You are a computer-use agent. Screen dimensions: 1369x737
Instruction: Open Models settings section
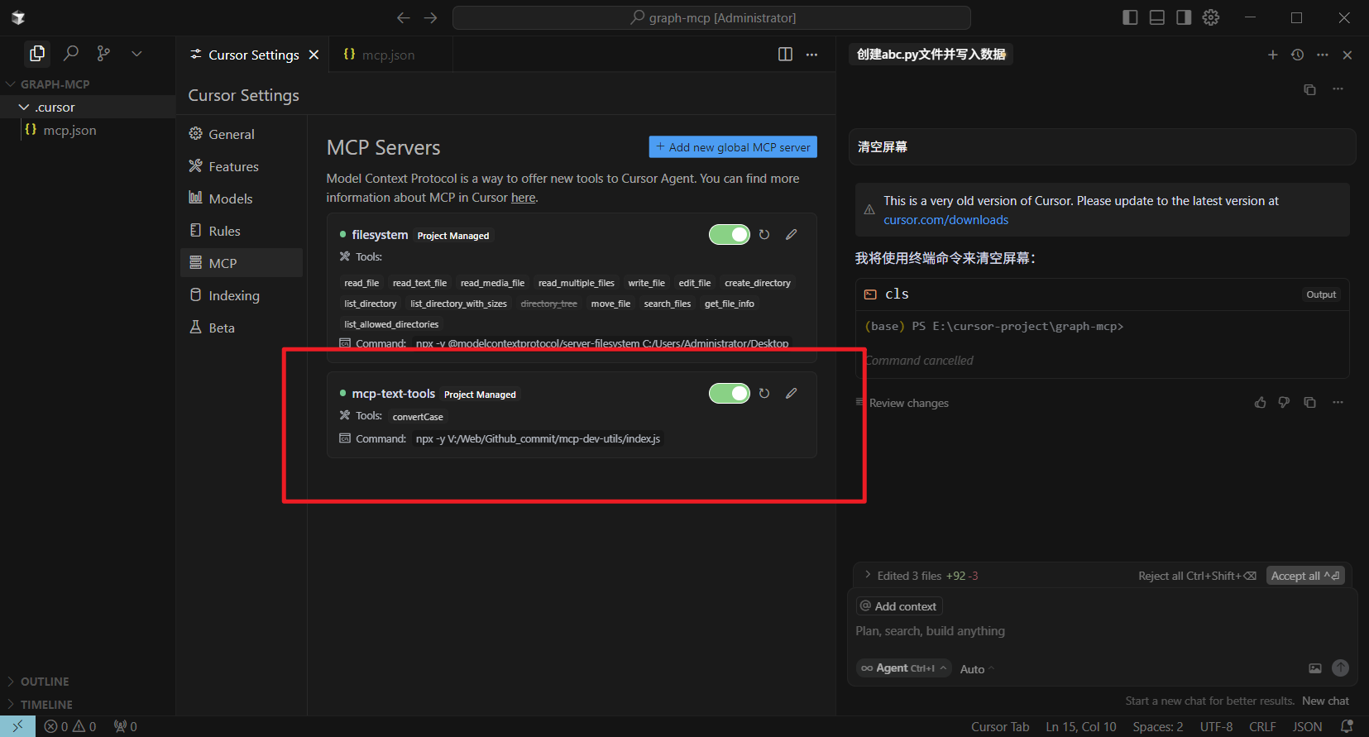[242, 199]
